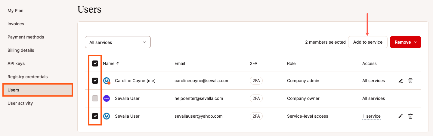
Task: Uncheck the sevallauser@yahoo.com row checkbox
Action: [x=95, y=116]
